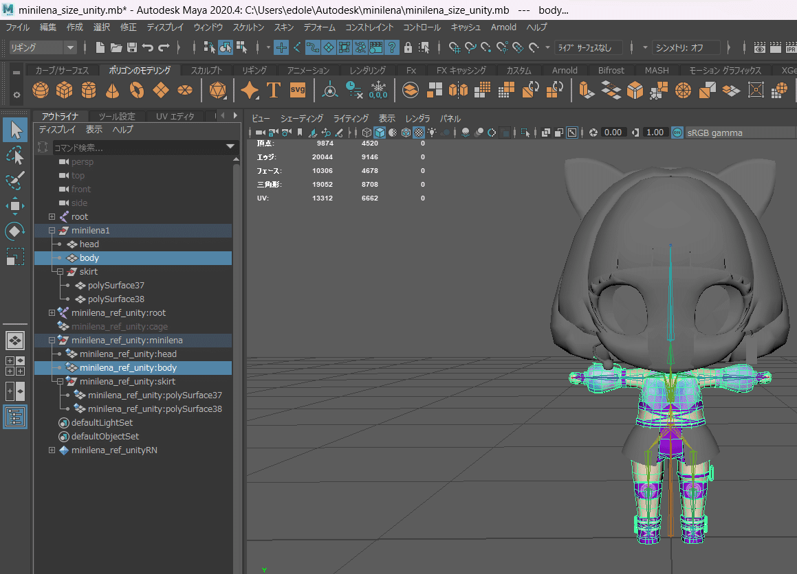Open Outliner 表示 menu
The image size is (797, 574).
(x=94, y=130)
